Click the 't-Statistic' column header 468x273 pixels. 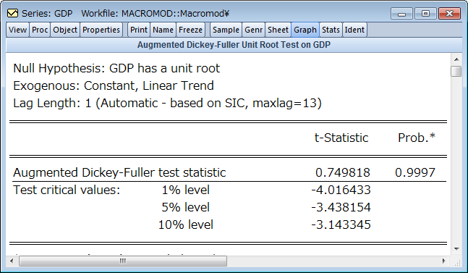pyautogui.click(x=341, y=138)
